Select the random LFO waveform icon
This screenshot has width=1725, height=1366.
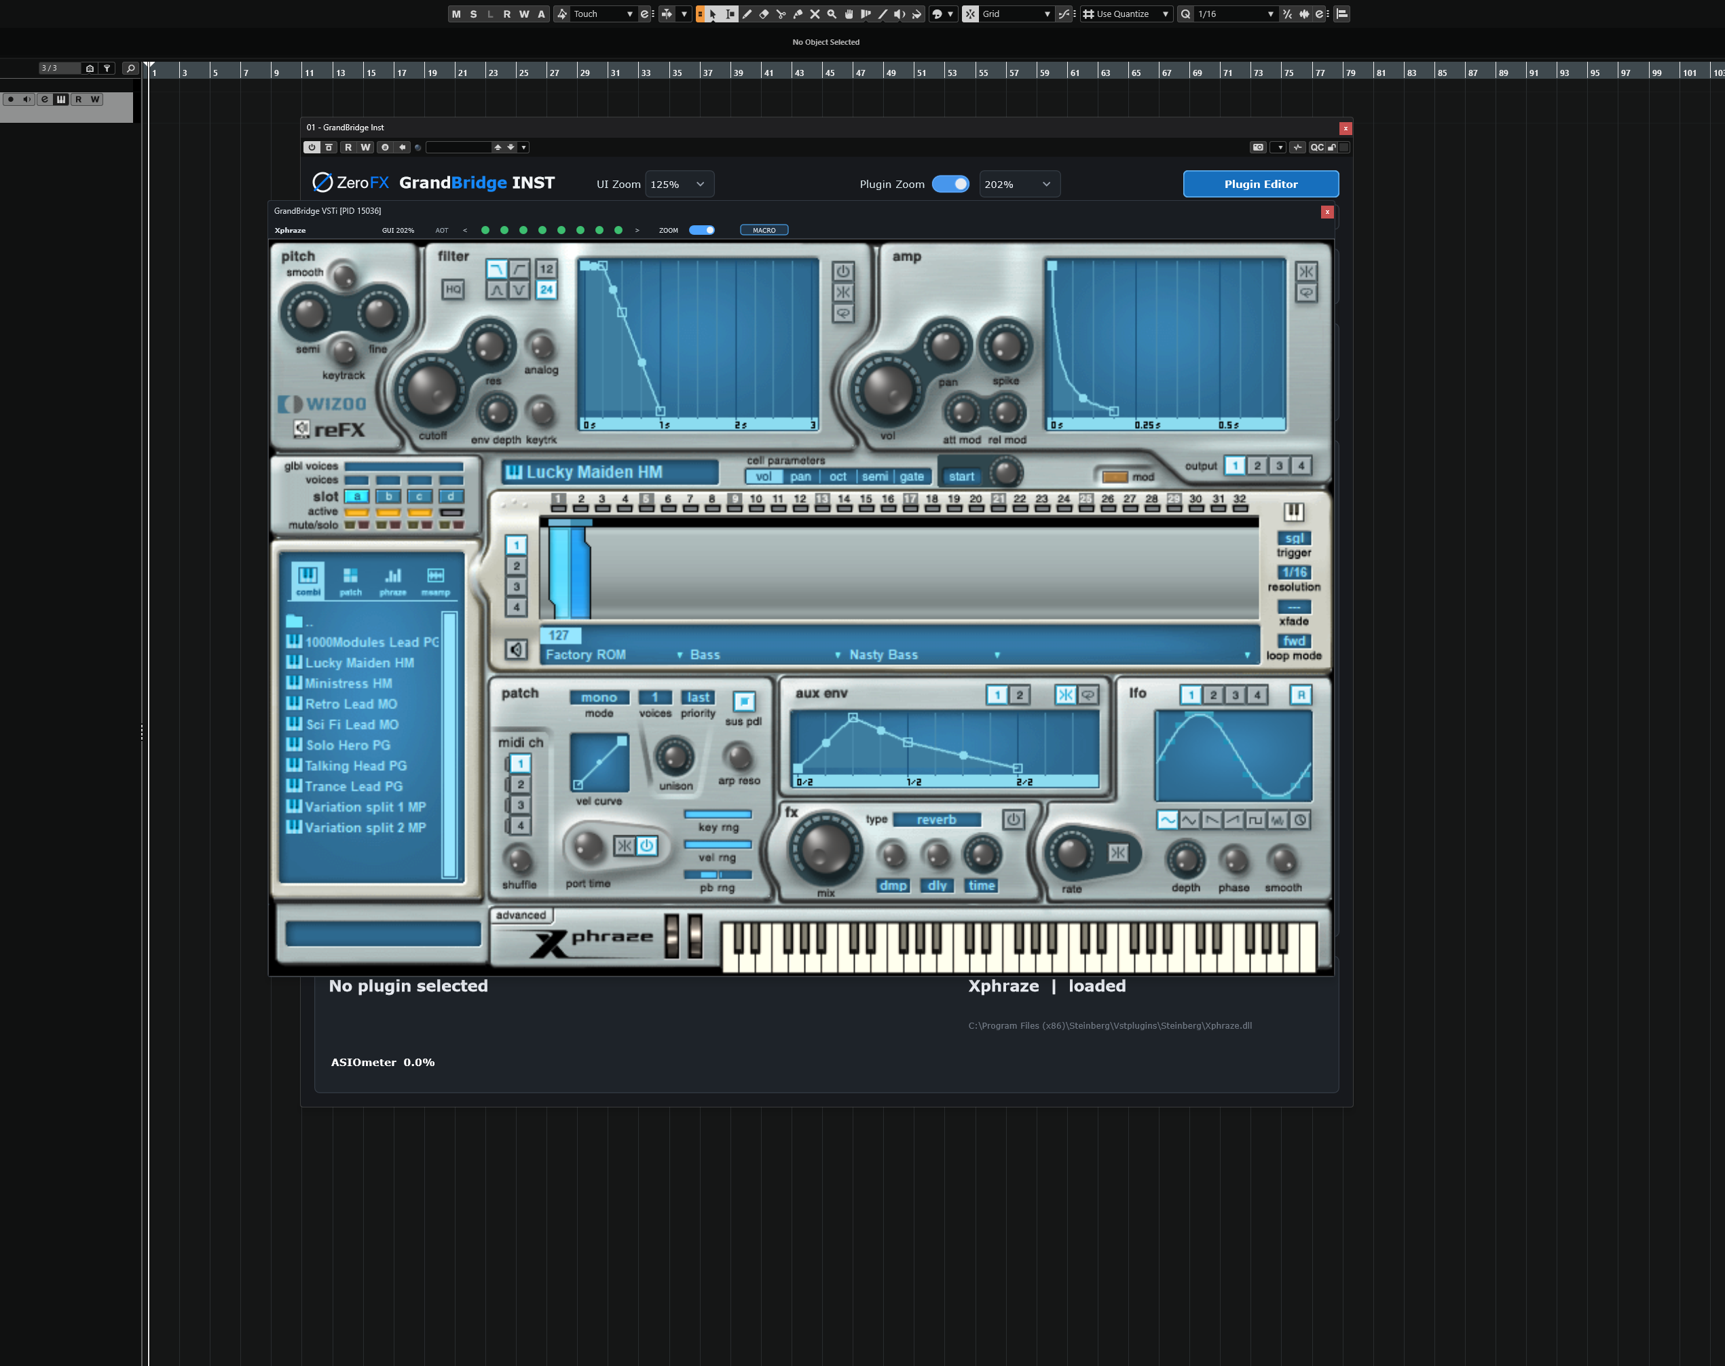tap(1278, 820)
